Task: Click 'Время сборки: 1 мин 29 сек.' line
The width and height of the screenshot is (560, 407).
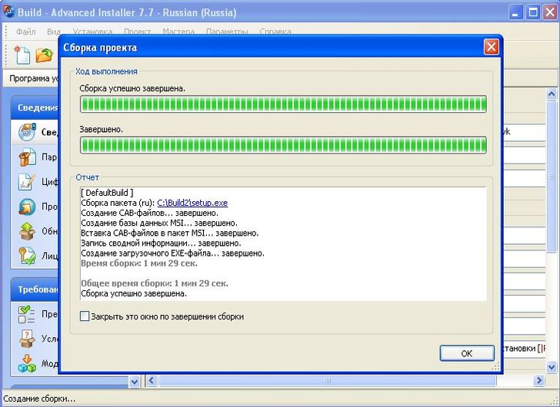Action: (x=139, y=263)
